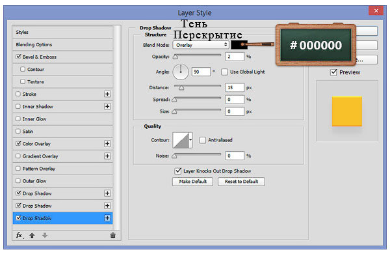Add another Stroke with its plus icon
The height and width of the screenshot is (254, 390).
[x=107, y=94]
